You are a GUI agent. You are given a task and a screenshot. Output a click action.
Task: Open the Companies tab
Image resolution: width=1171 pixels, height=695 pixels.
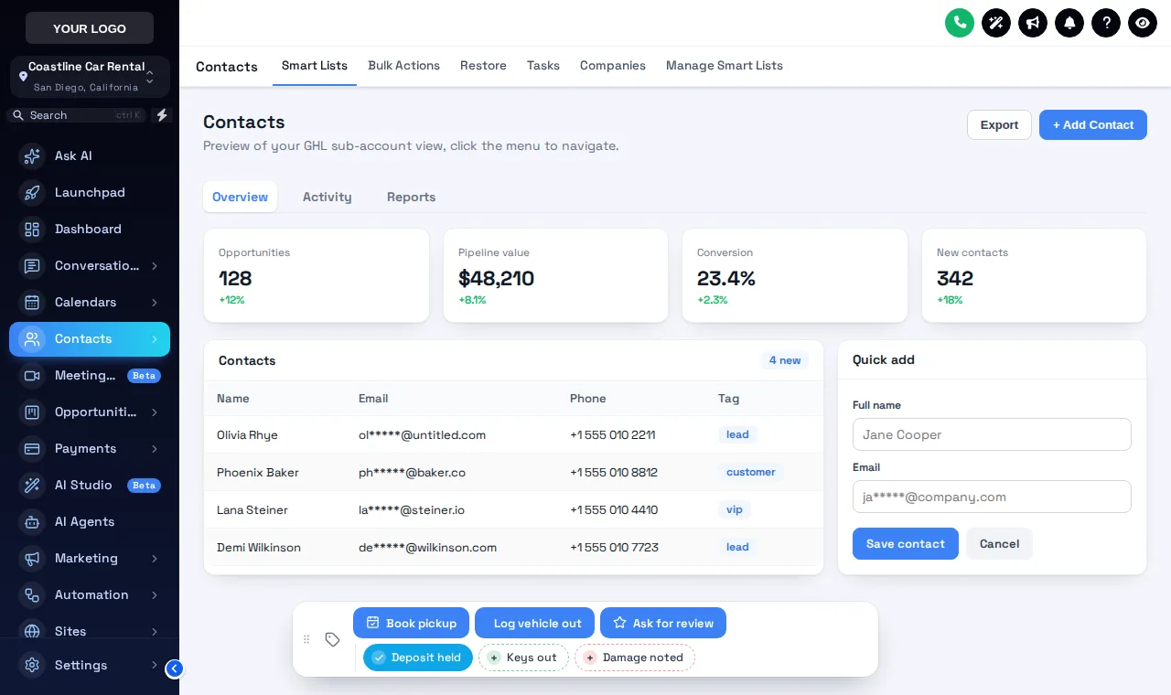click(613, 66)
